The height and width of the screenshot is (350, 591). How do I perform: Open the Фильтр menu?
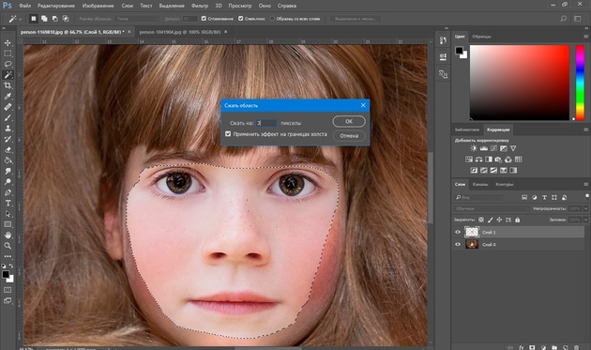200,6
